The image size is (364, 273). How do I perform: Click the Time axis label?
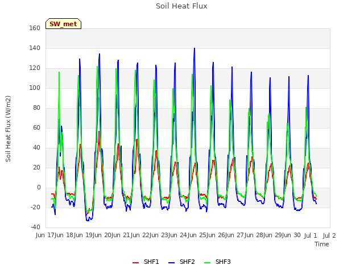tap(322, 244)
